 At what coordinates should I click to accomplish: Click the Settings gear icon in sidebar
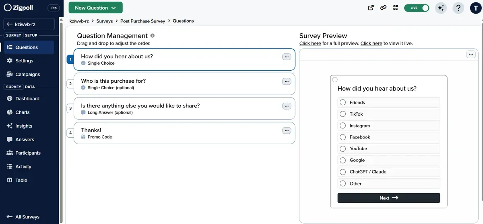pyautogui.click(x=10, y=61)
